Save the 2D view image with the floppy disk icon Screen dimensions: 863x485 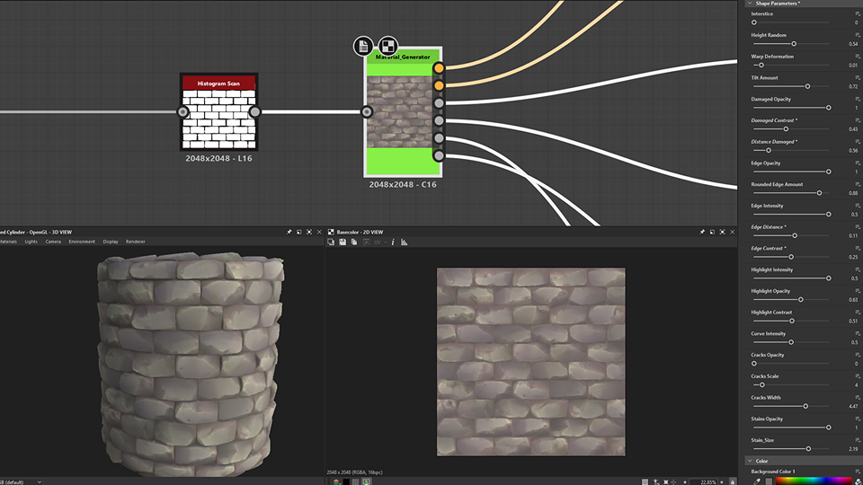(x=343, y=242)
